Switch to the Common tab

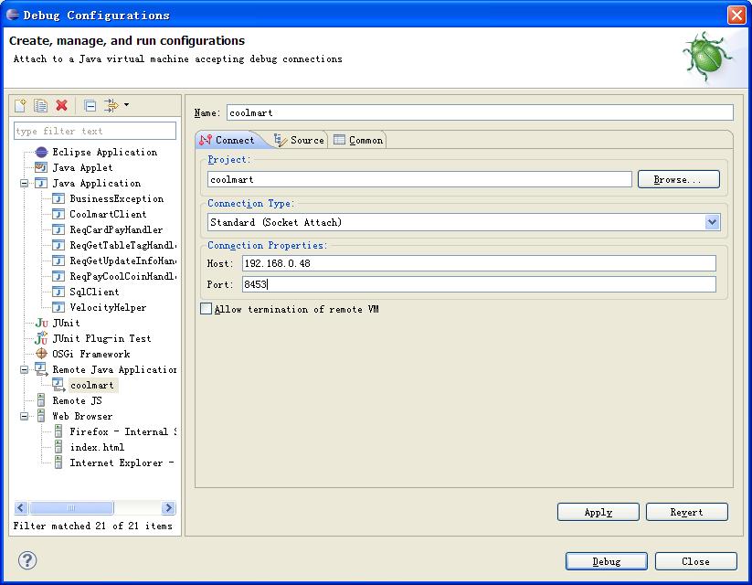pyautogui.click(x=358, y=140)
